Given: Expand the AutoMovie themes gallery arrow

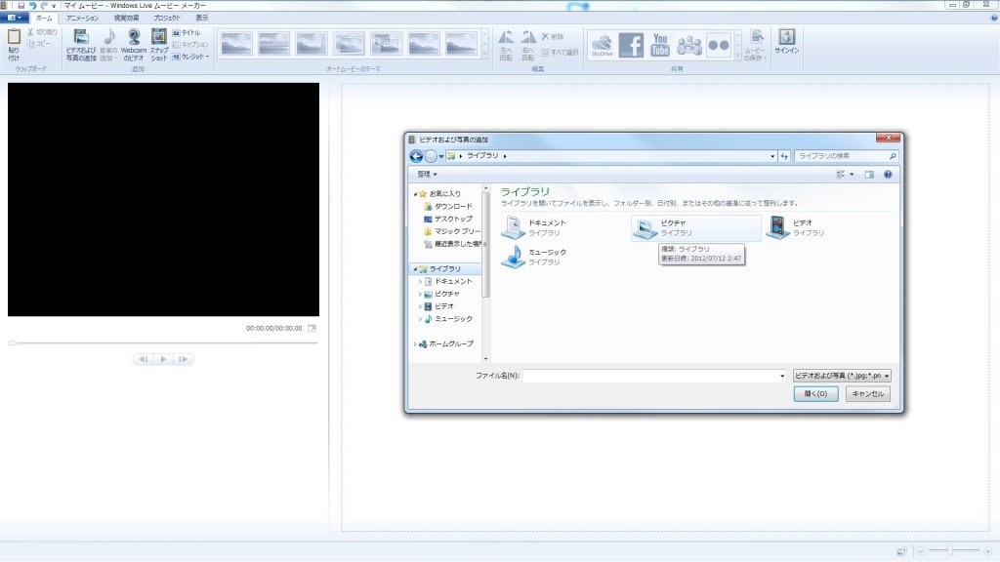Looking at the screenshot, I should click(x=484, y=56).
